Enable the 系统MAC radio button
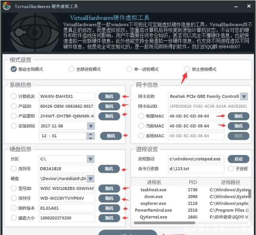 [141, 136]
